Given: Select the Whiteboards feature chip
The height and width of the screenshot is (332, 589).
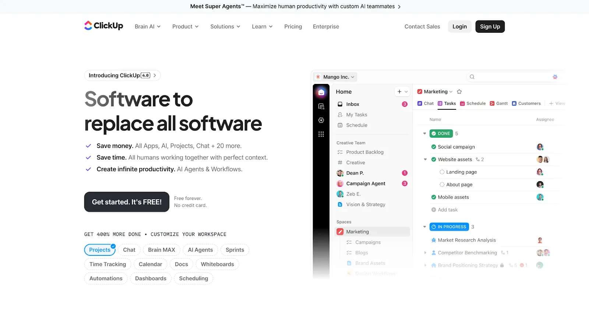Looking at the screenshot, I should click(217, 264).
